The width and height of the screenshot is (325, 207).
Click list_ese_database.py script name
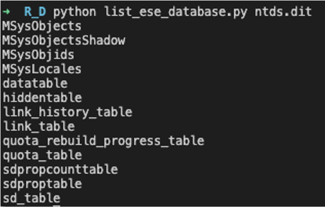(175, 12)
